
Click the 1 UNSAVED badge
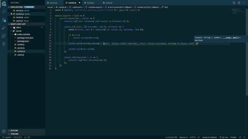[29, 7]
